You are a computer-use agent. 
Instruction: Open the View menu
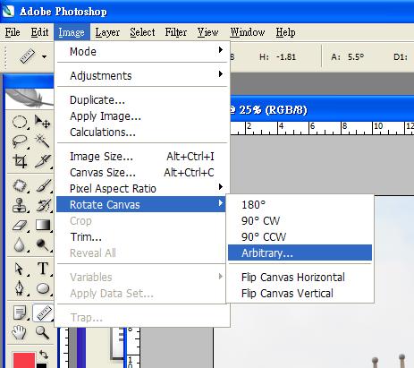tap(207, 32)
